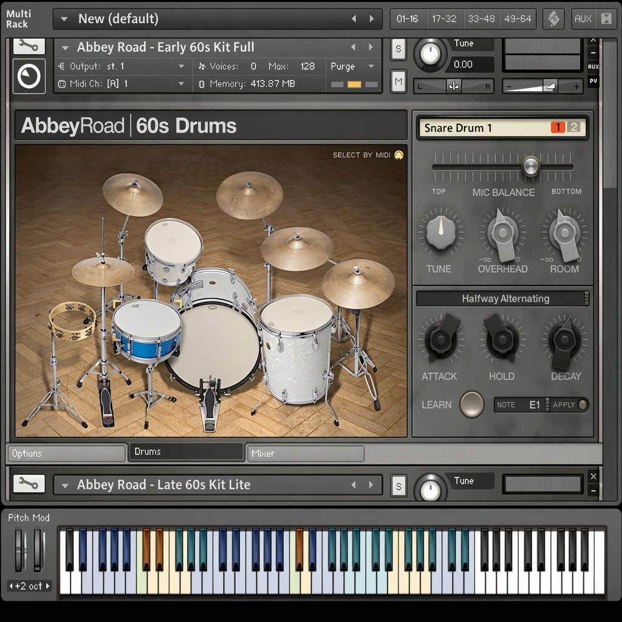Toggle the LEARN round button

pos(471,404)
